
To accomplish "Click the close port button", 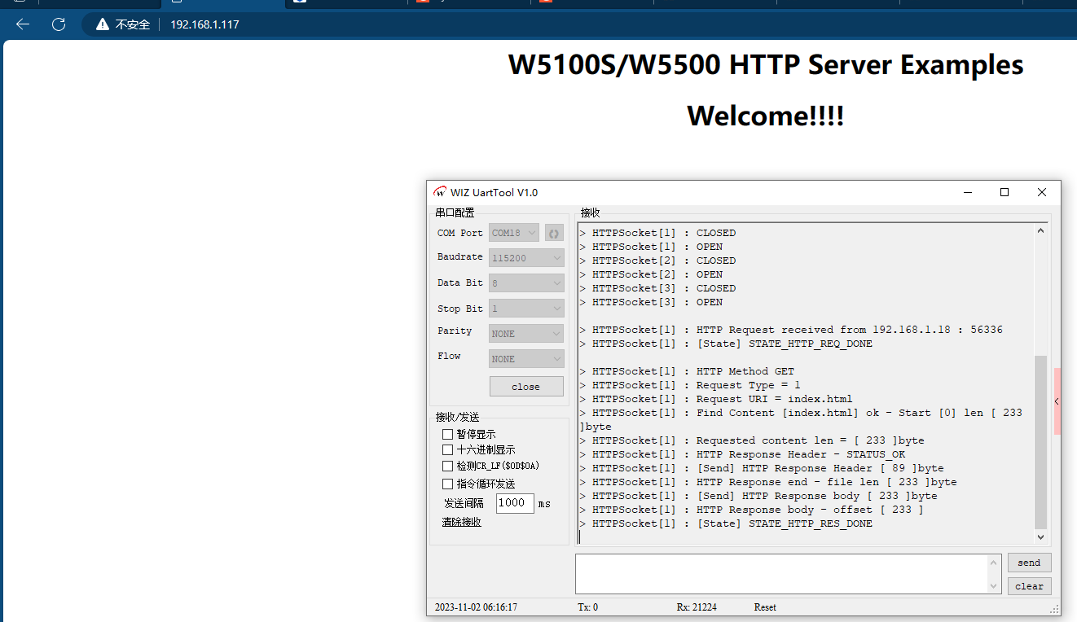I will tap(526, 387).
